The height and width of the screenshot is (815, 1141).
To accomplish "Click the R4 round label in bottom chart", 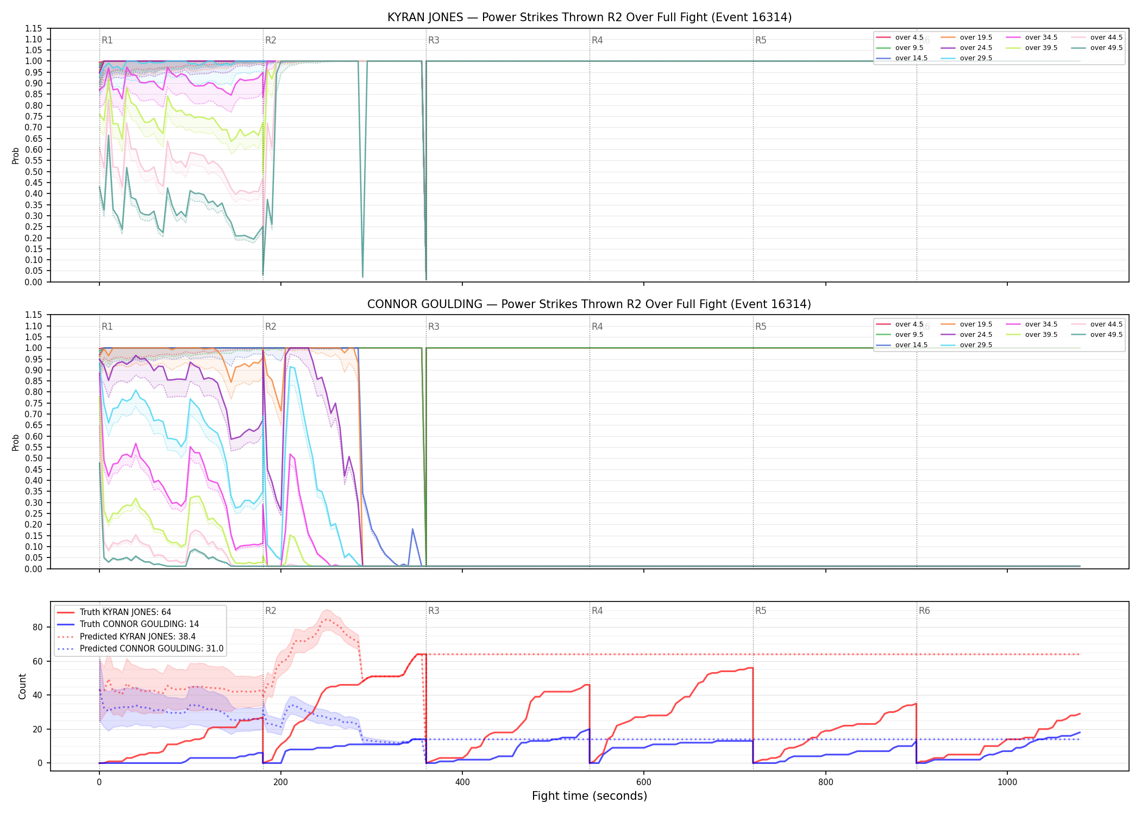I will coord(597,611).
